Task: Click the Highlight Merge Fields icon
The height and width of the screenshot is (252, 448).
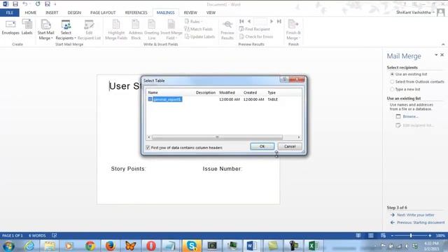Action: coord(116,29)
